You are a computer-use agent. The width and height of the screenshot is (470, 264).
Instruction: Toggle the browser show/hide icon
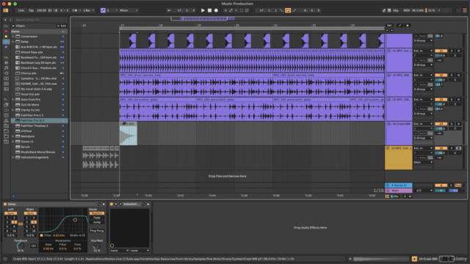[5, 10]
